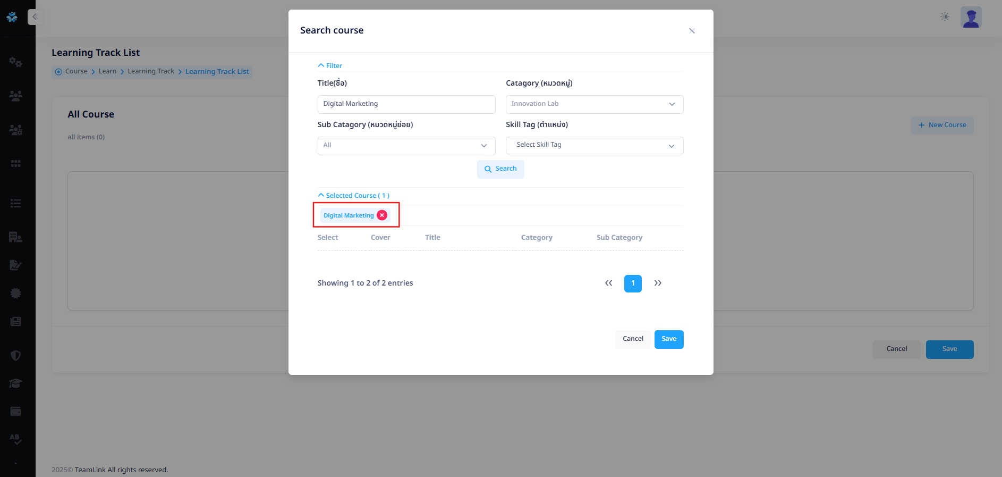Collapse the Filter section

point(330,66)
